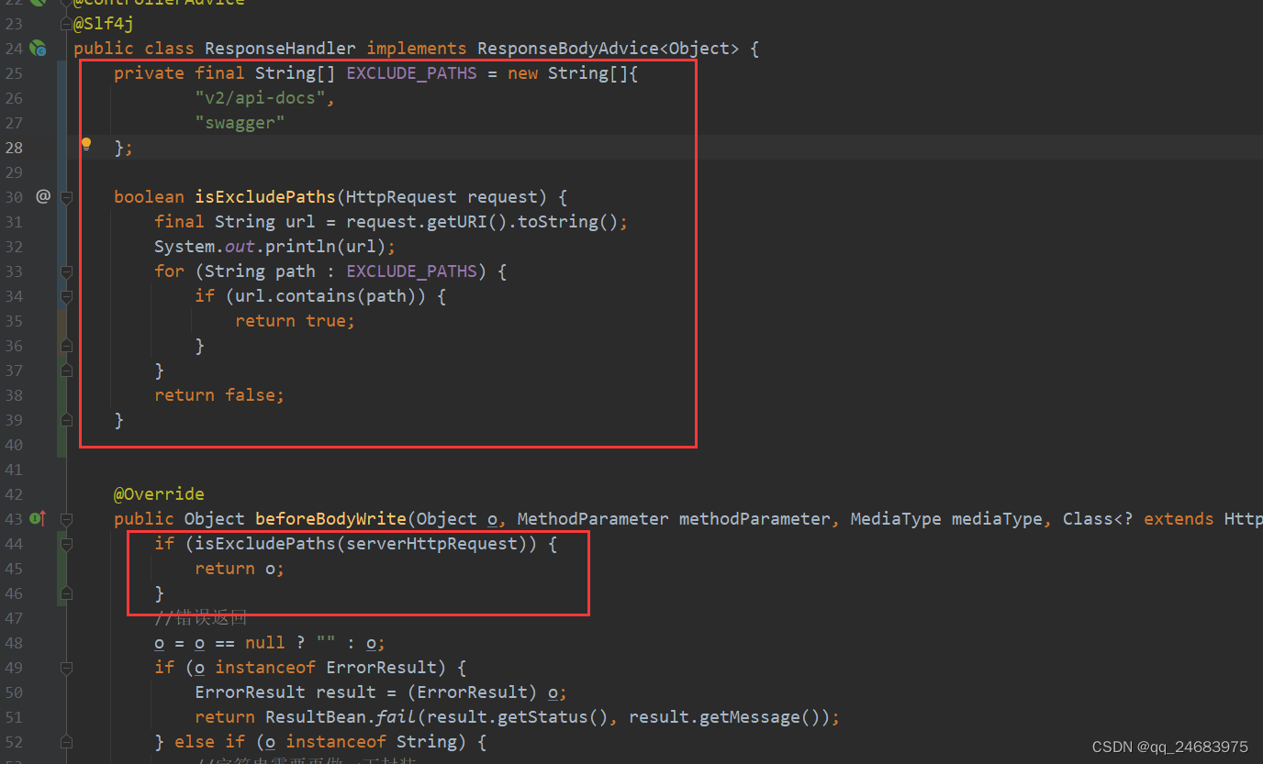The height and width of the screenshot is (764, 1263).
Task: Click MediaType parameter type on line 43
Action: (x=896, y=519)
